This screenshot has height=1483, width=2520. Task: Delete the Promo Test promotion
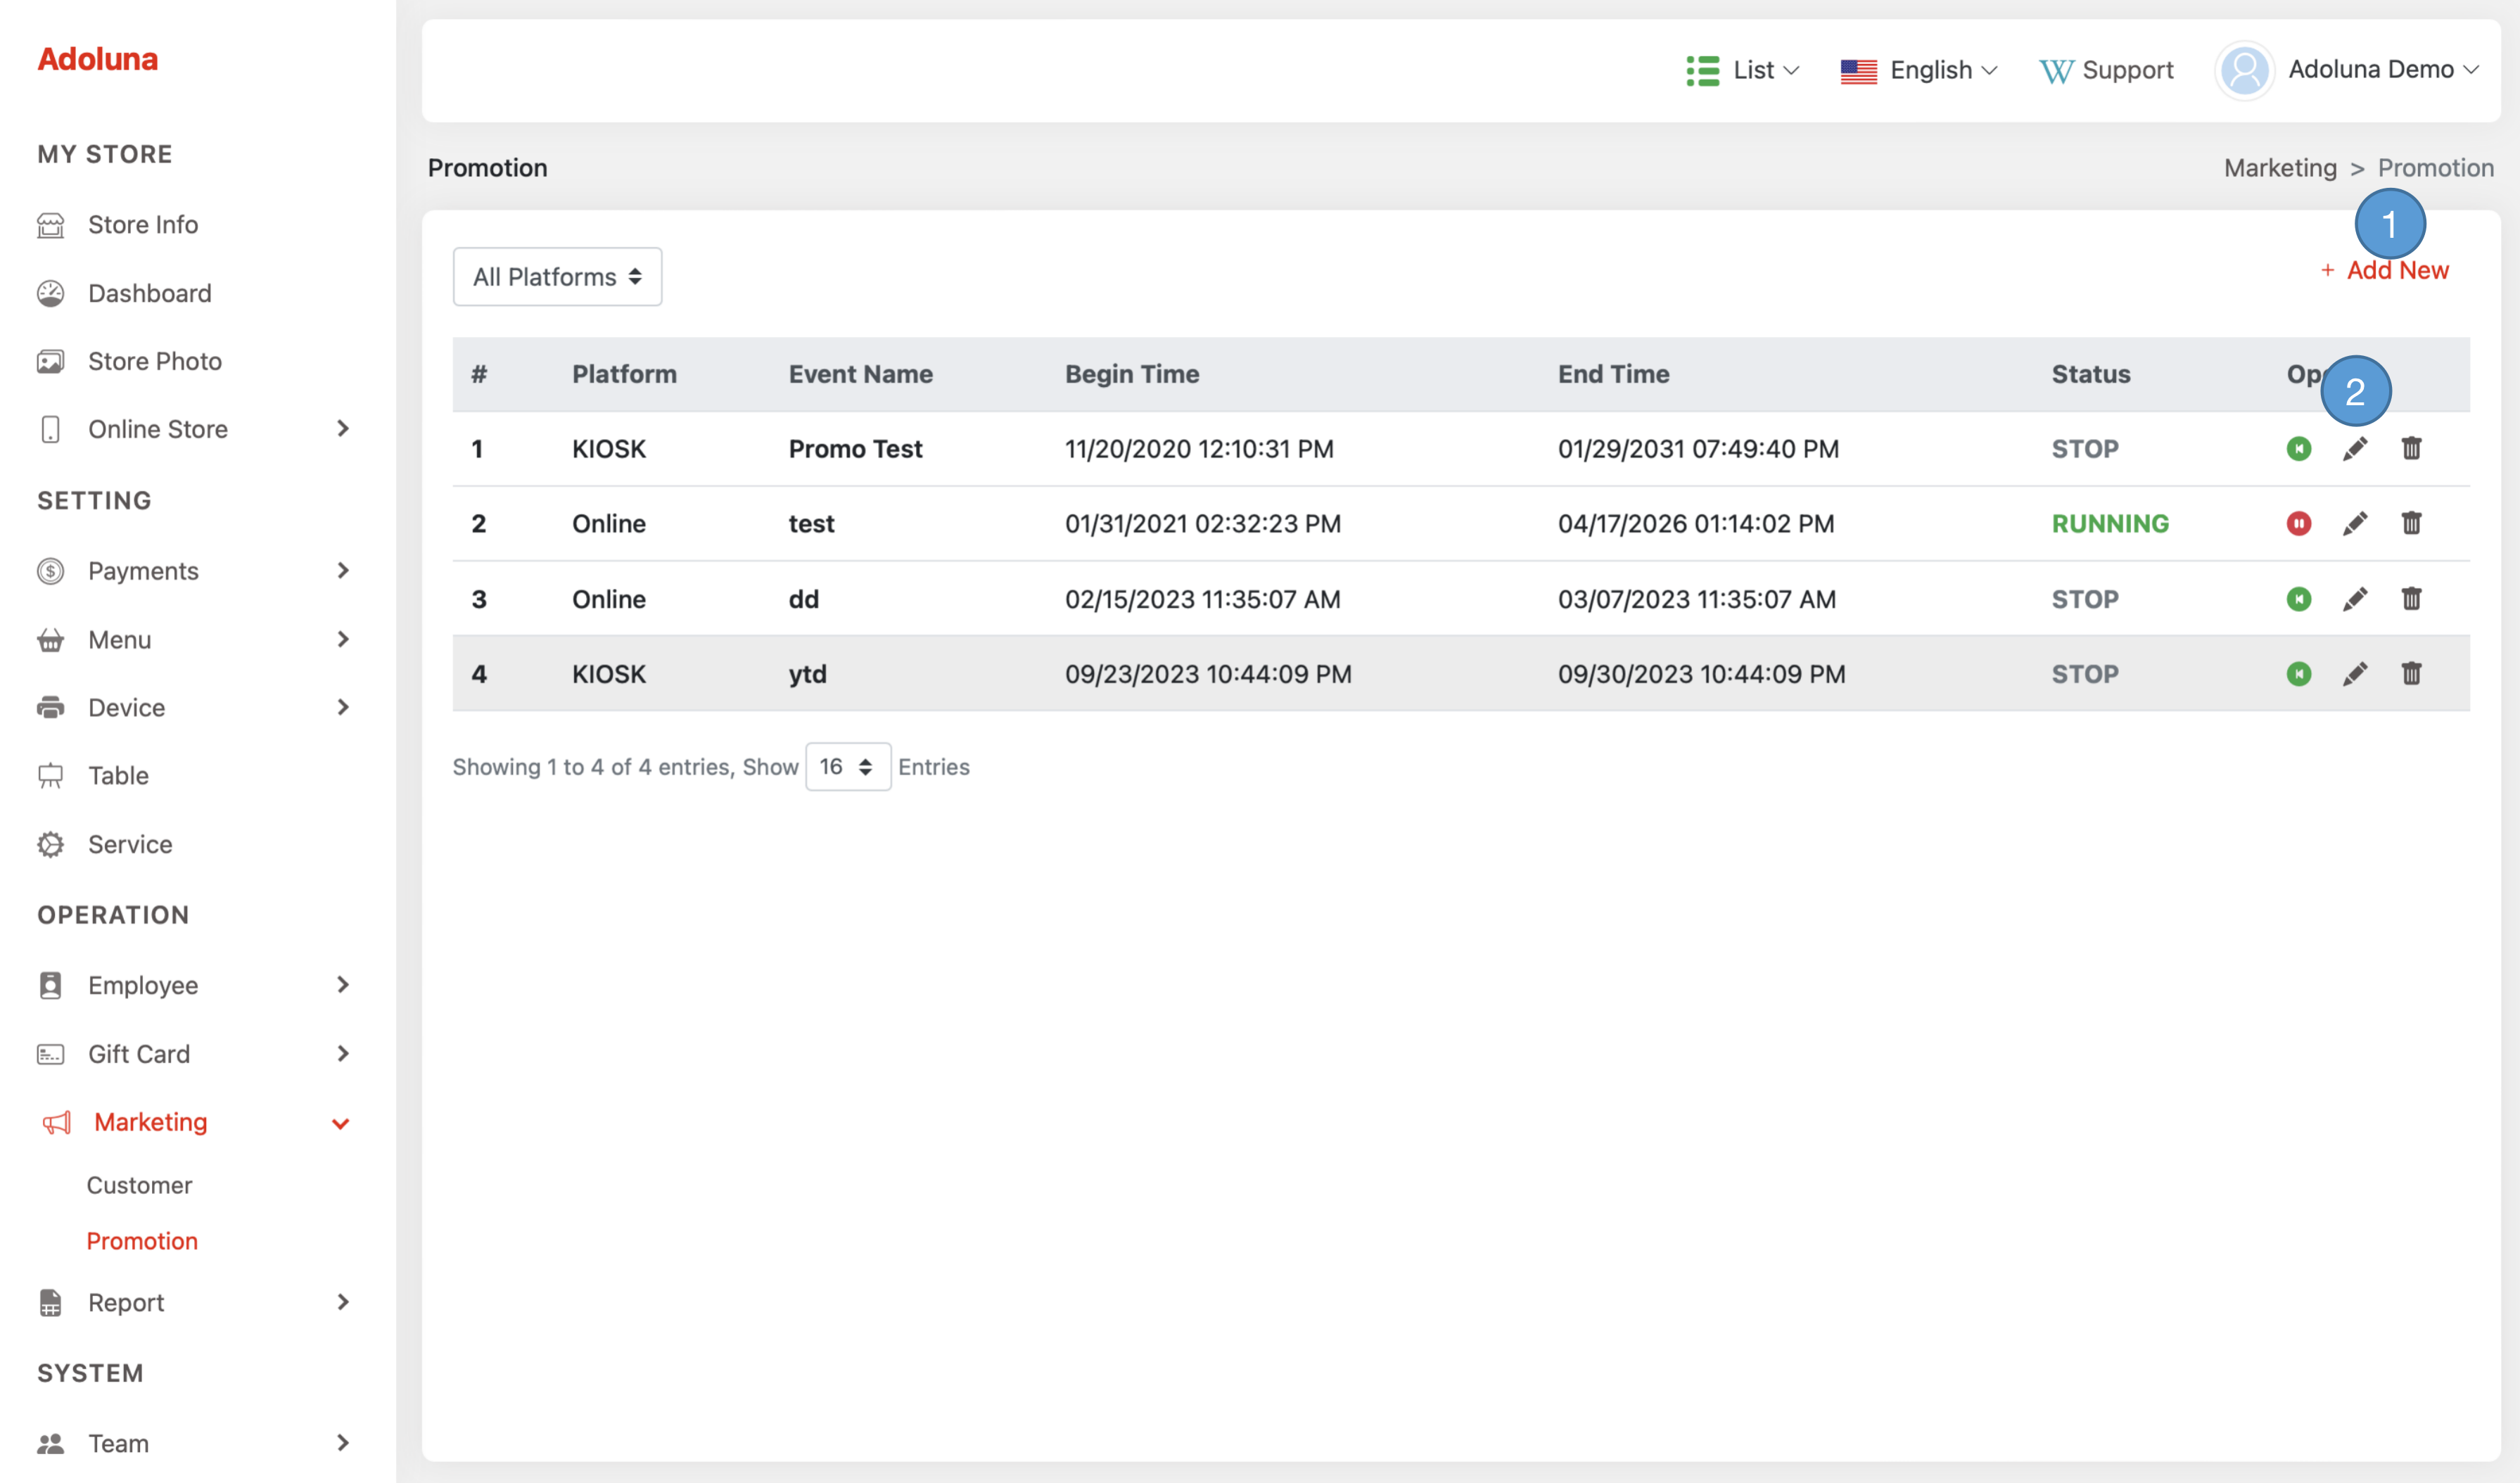tap(2411, 449)
